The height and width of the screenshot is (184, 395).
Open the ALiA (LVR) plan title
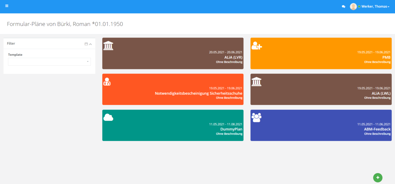pyautogui.click(x=233, y=57)
